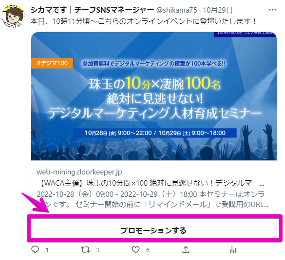The image size is (285, 260).
Task: Open the seminar banner image
Action: click(x=154, y=96)
